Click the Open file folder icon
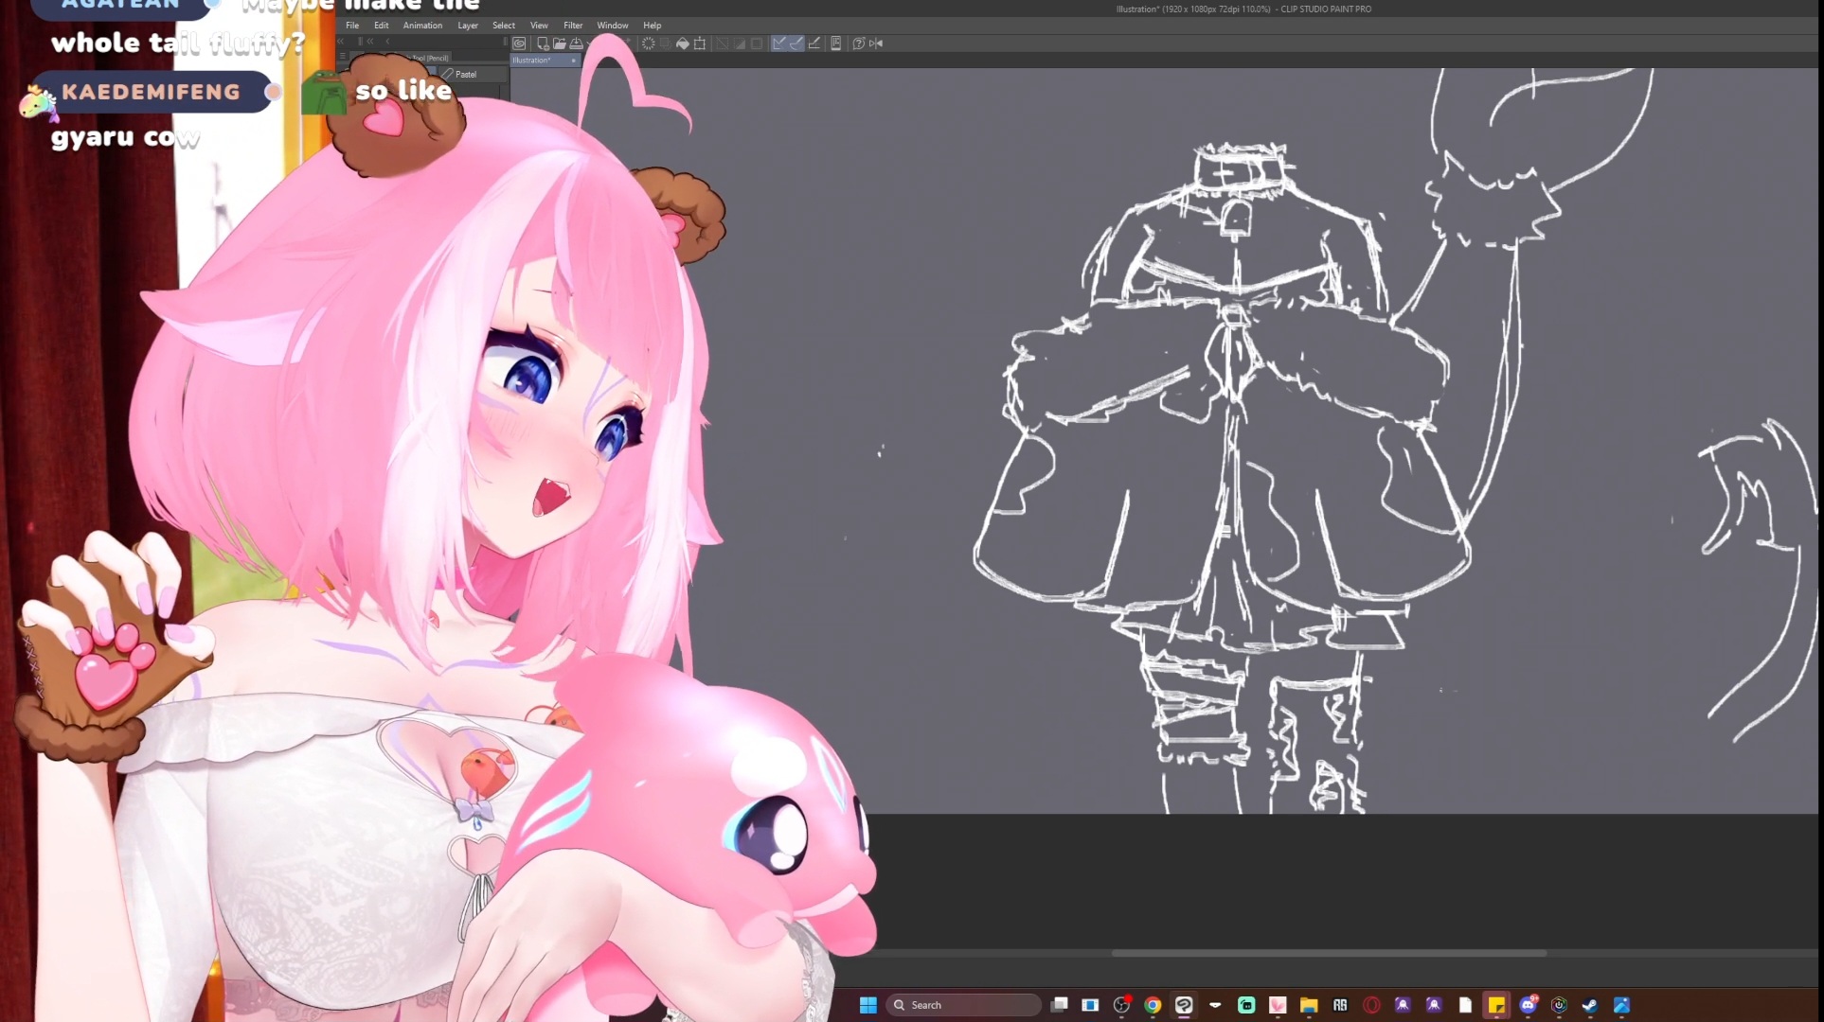Image resolution: width=1824 pixels, height=1022 pixels. (x=560, y=44)
